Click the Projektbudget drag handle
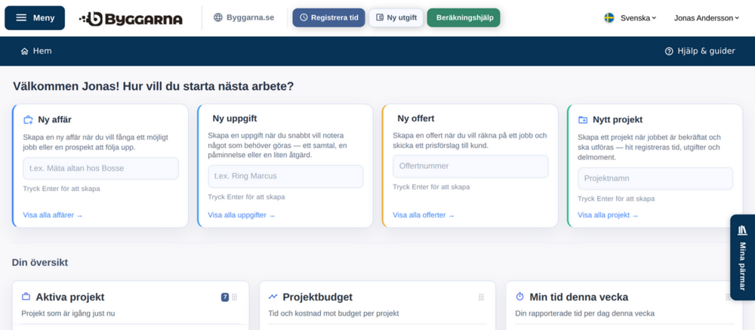Image resolution: width=755 pixels, height=330 pixels. [481, 298]
